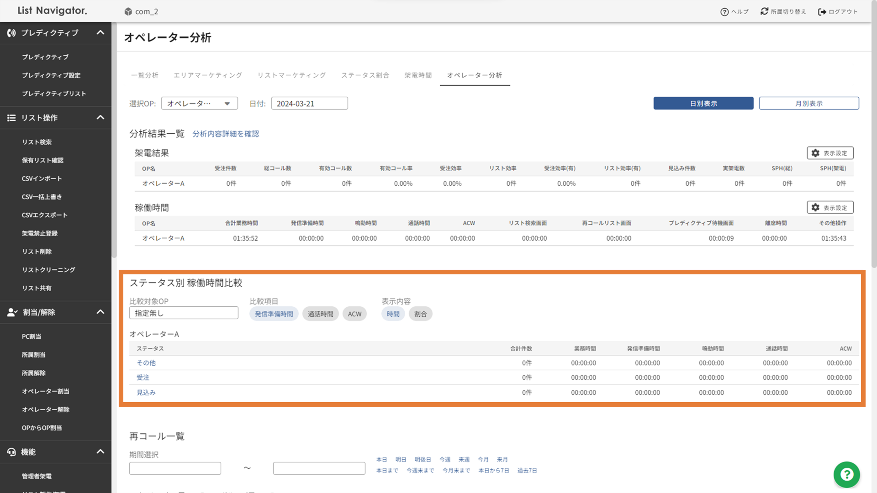
Task: Click the 日付 date input field
Action: point(309,104)
